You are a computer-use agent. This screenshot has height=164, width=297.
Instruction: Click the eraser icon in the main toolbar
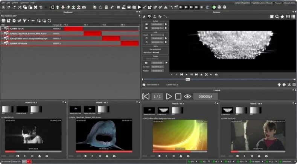tap(69, 8)
